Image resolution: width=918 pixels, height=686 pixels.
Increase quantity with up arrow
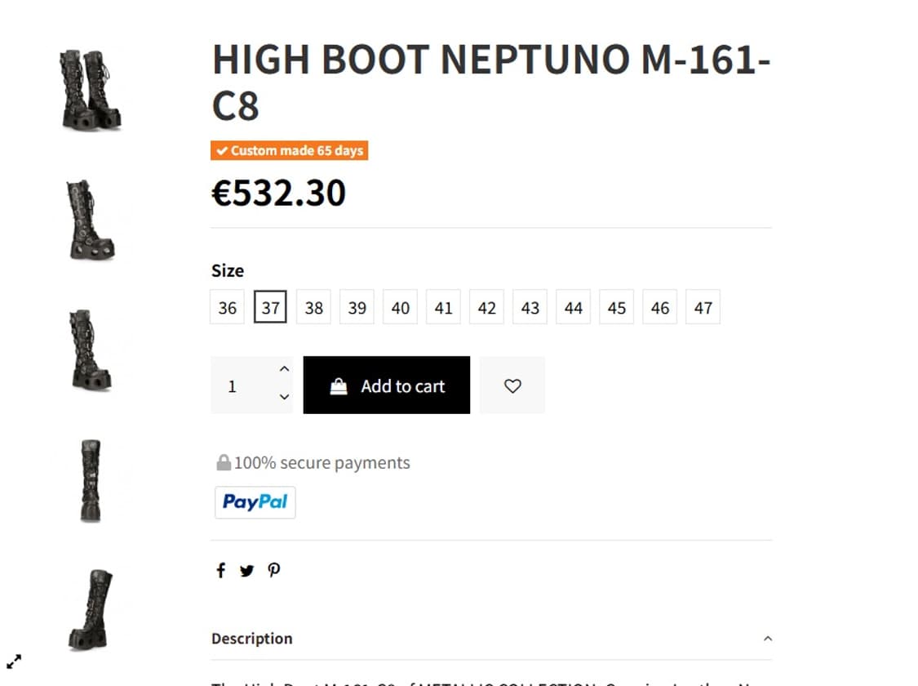point(284,370)
